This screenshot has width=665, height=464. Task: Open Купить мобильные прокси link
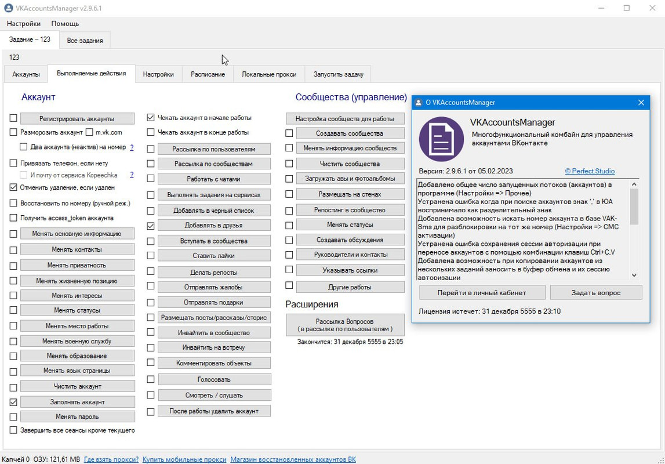click(184, 459)
